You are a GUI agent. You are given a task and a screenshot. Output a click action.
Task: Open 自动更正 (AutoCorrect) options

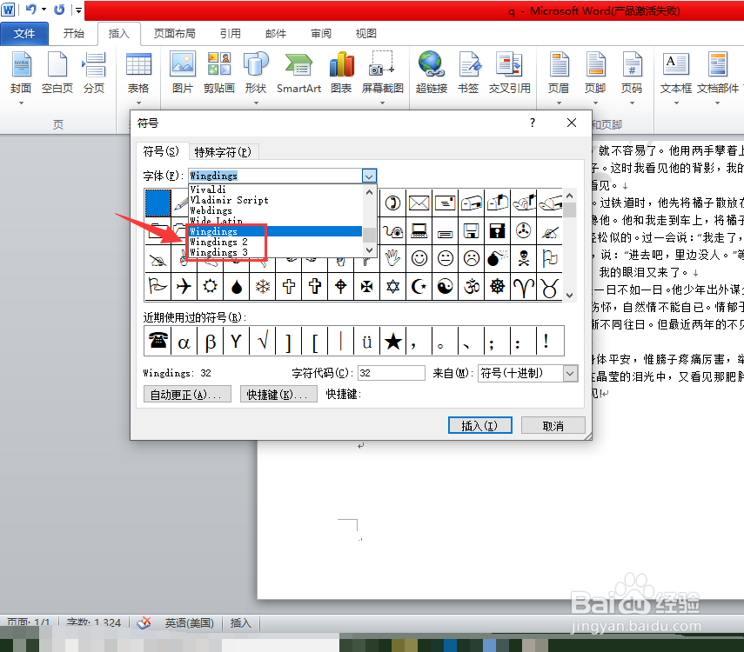(x=187, y=394)
